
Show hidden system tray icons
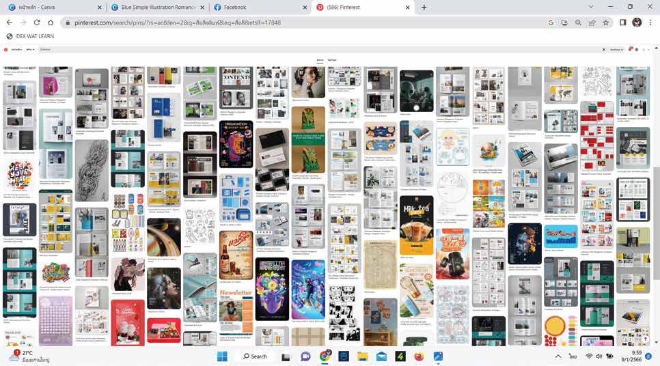coord(558,356)
